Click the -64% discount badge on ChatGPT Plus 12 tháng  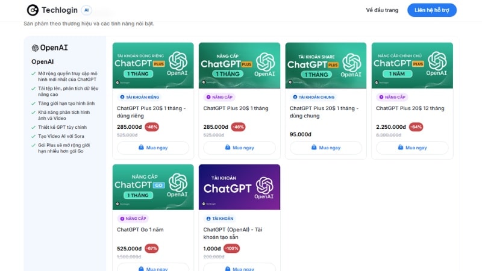point(416,127)
